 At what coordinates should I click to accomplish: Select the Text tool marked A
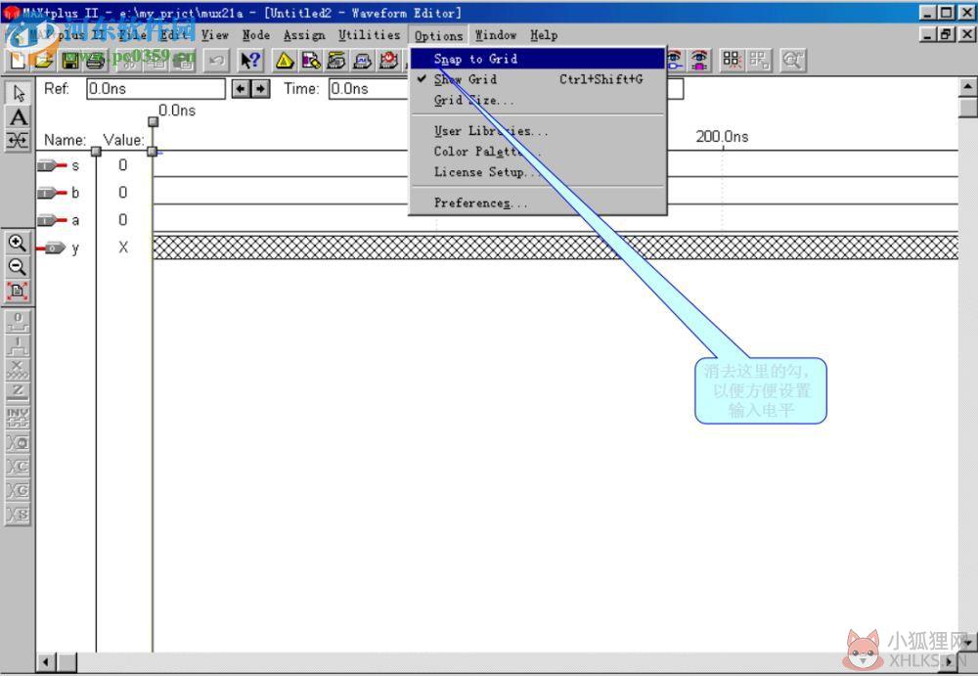[18, 117]
